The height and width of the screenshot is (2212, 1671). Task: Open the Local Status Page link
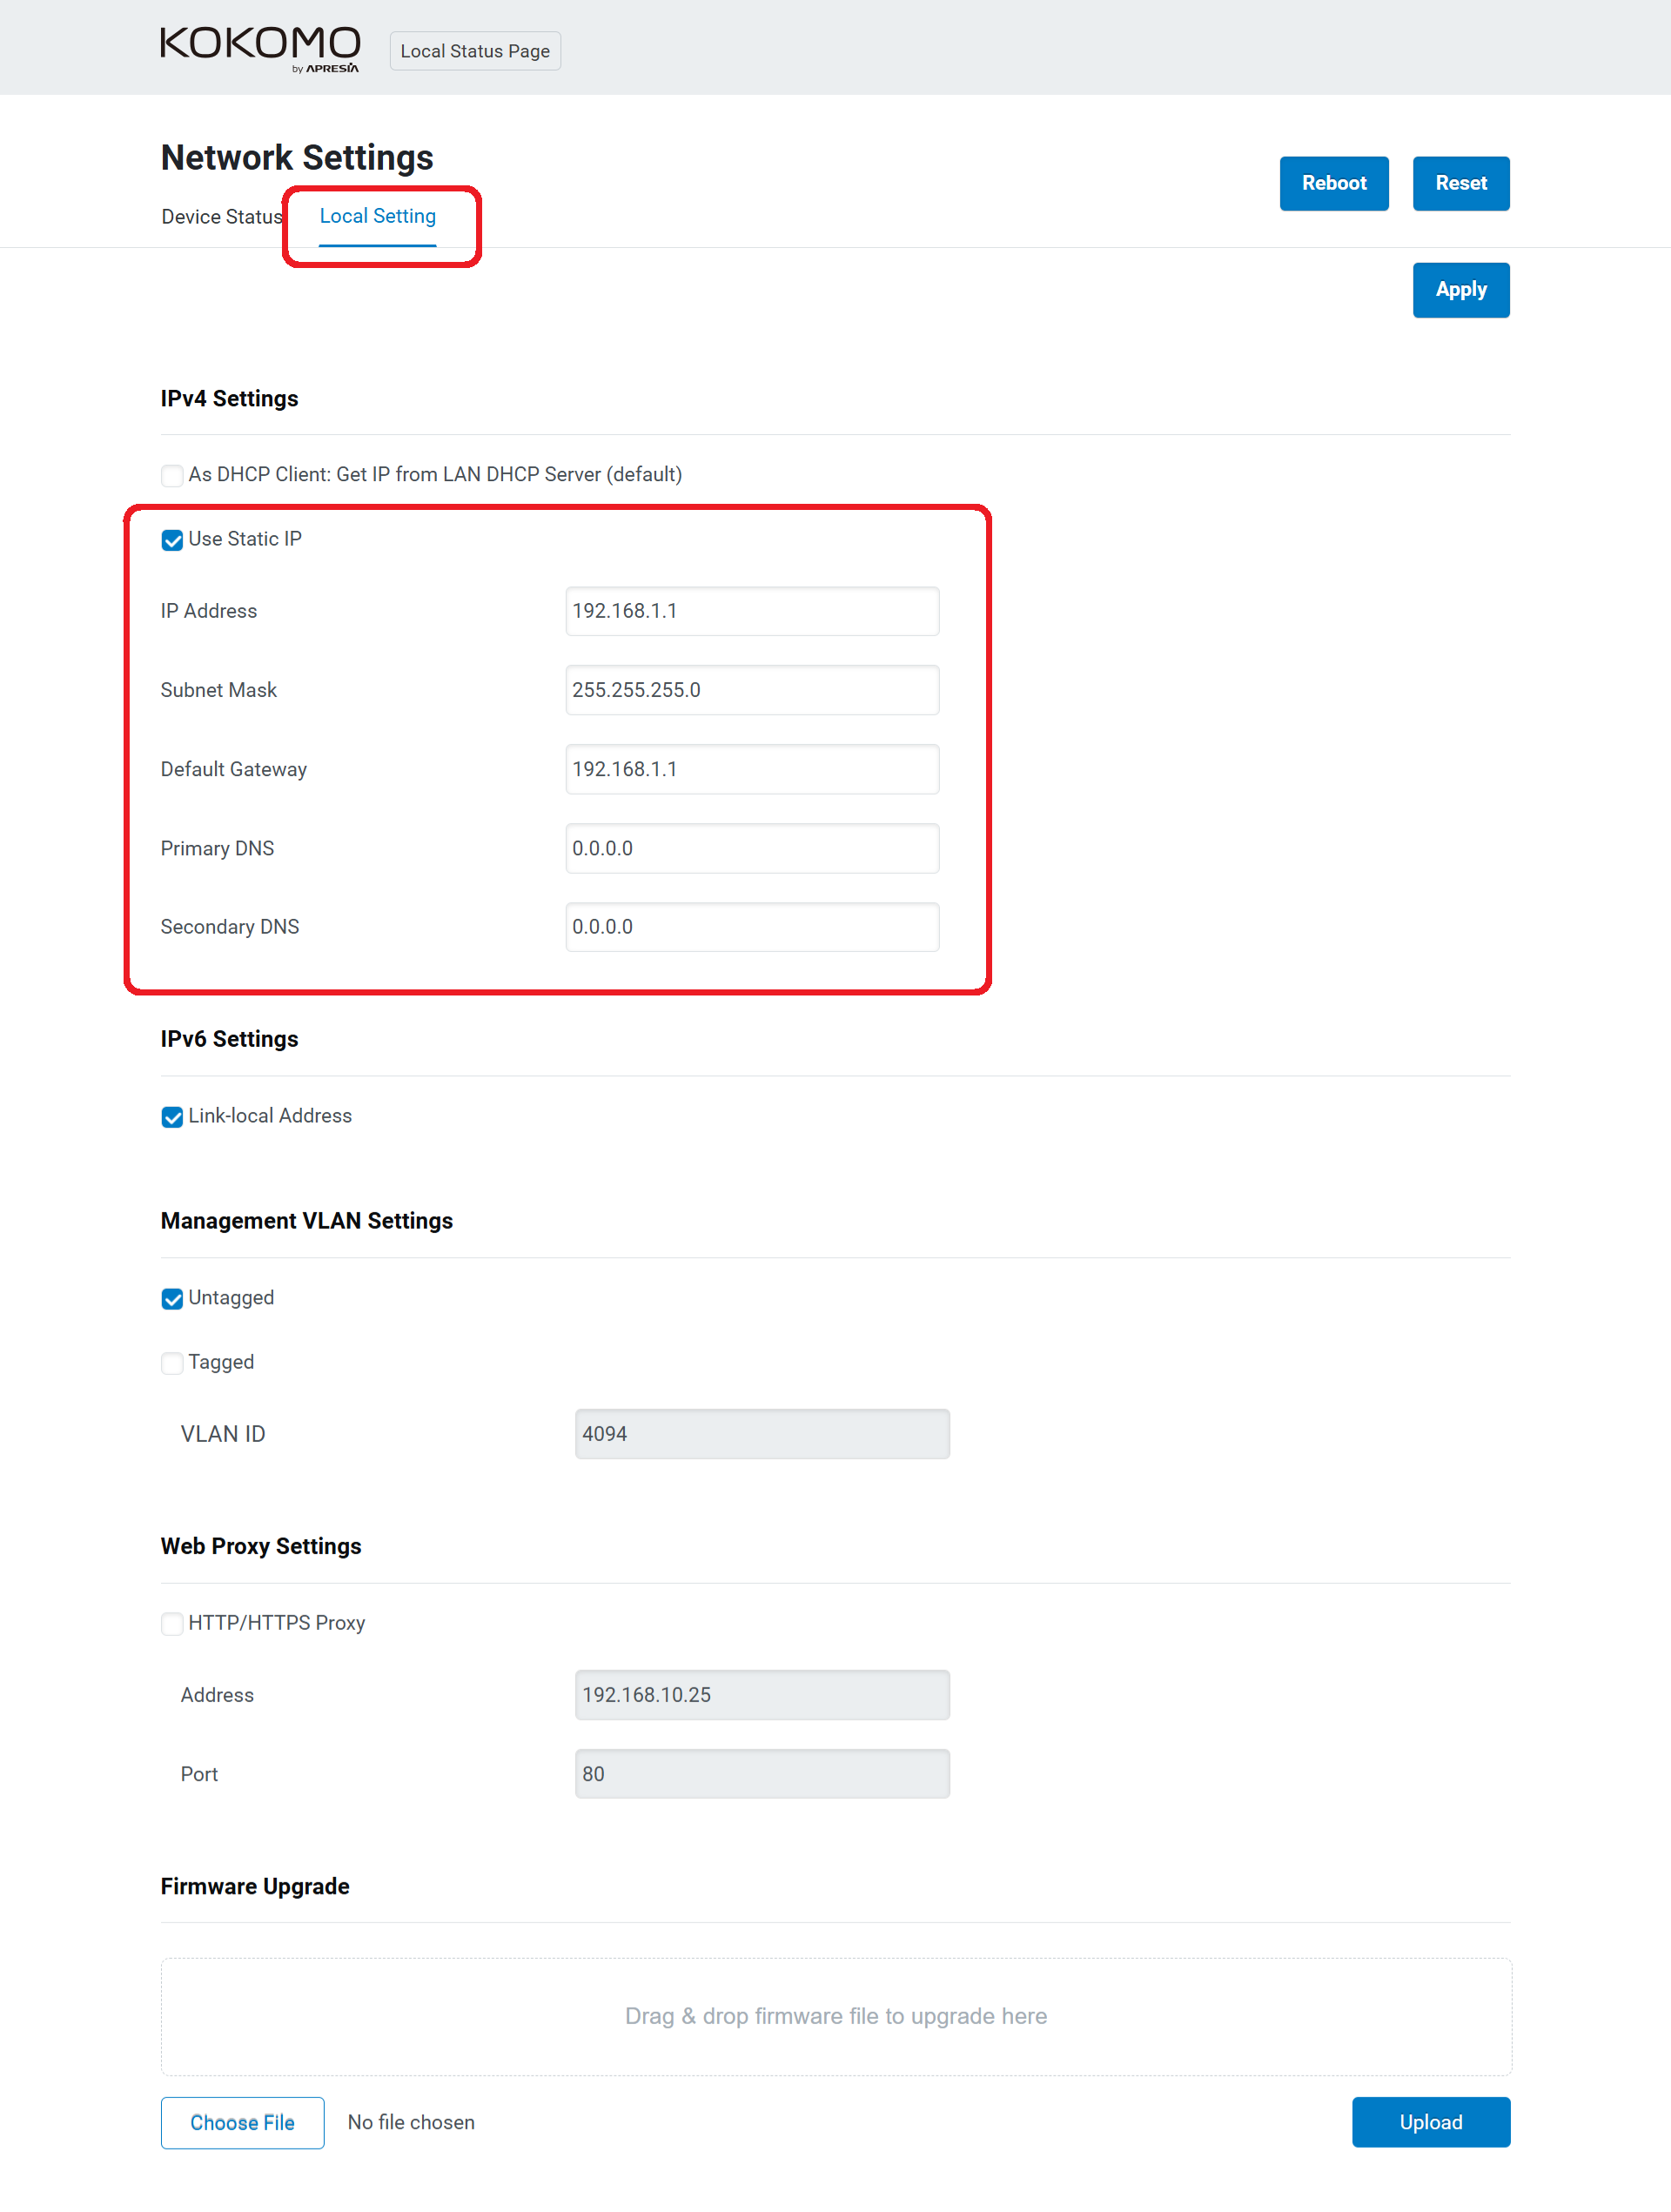coord(475,51)
